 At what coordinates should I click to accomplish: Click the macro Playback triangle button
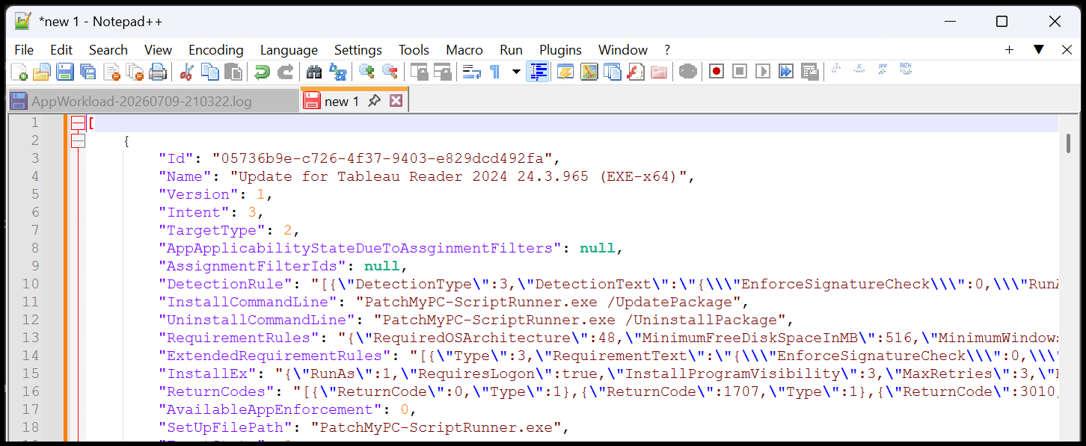(x=763, y=72)
